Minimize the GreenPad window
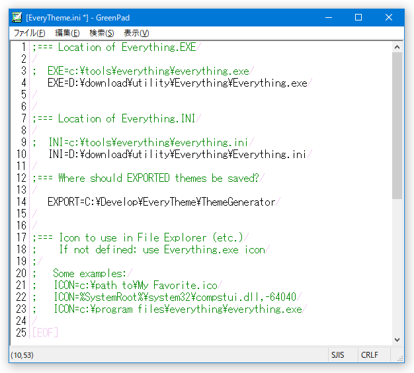 (329, 17)
